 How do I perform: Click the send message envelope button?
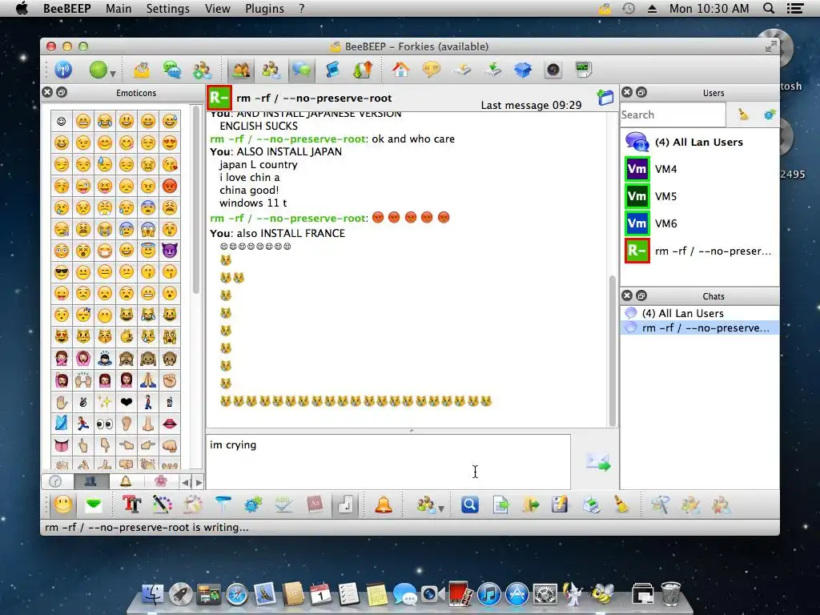click(x=598, y=462)
